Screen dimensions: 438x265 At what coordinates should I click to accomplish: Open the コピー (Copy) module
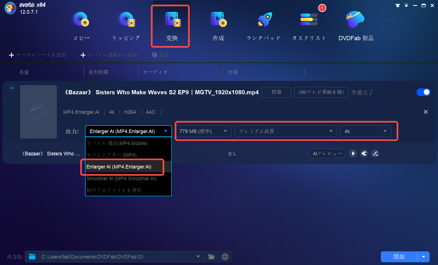(81, 26)
